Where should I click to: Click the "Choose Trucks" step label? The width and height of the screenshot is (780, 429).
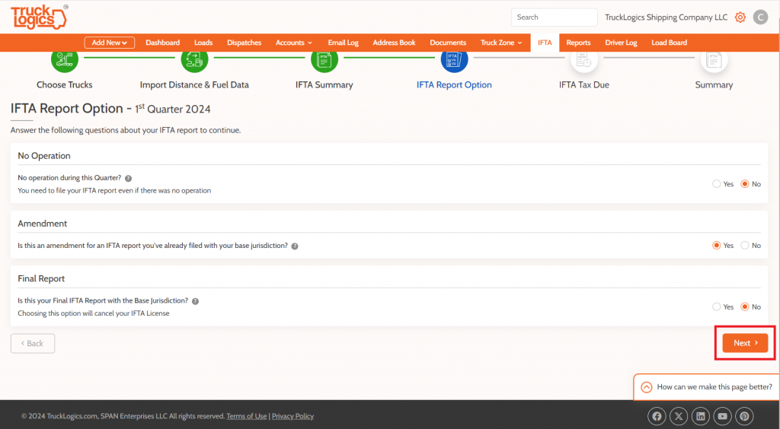click(x=65, y=85)
